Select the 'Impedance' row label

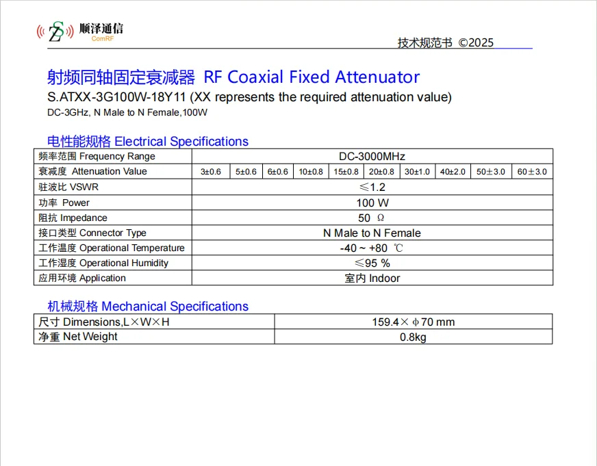tap(73, 218)
